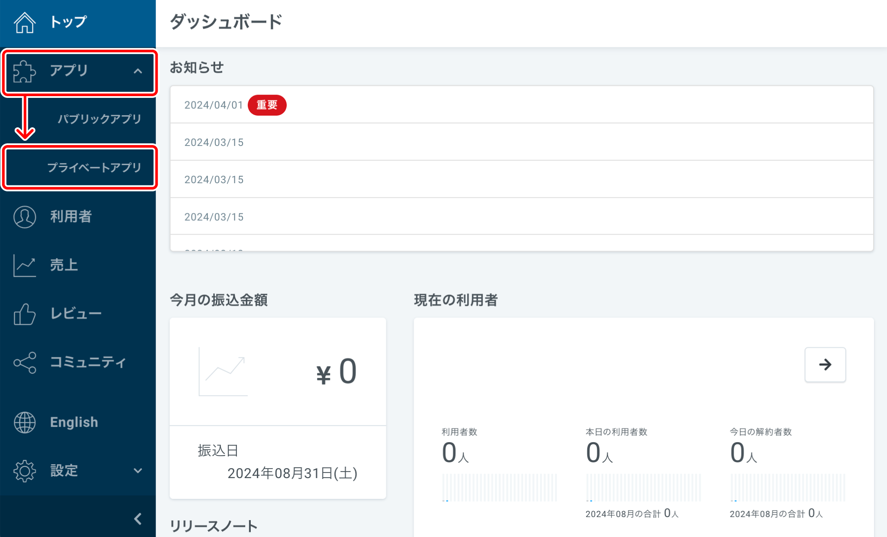Screen dimensions: 887x537
Task: Click the arrow button in 現在の利用者 card
Action: pyautogui.click(x=825, y=365)
